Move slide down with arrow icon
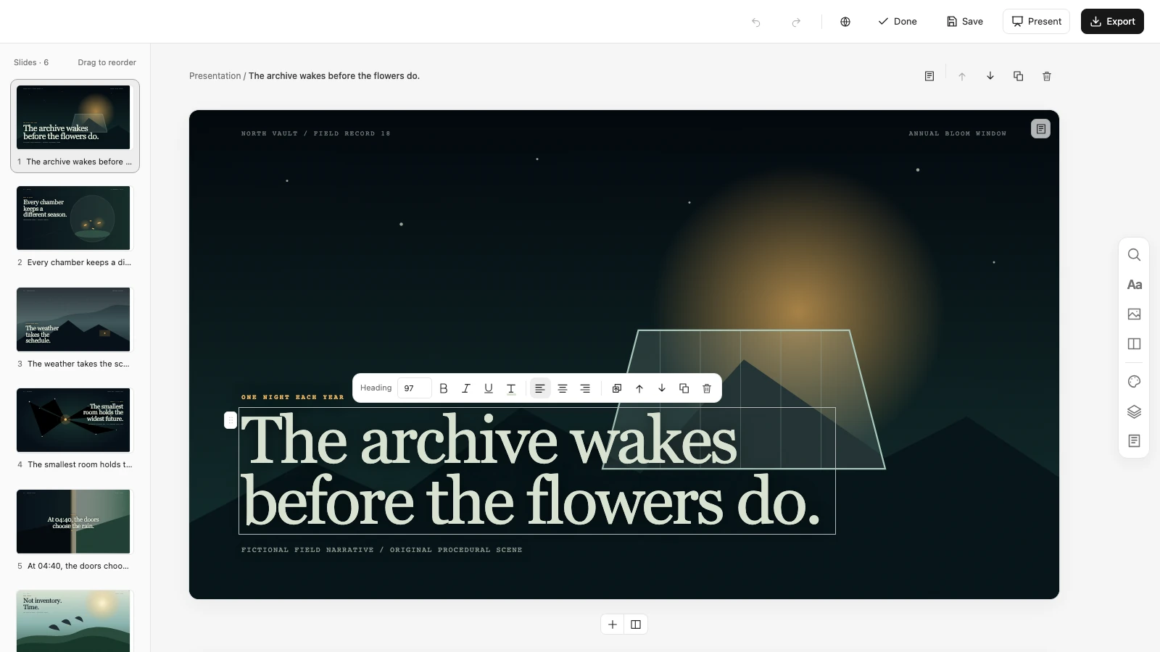The image size is (1160, 652). (990, 76)
